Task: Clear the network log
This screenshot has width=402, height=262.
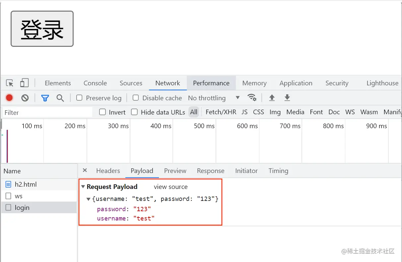Action: coord(25,98)
